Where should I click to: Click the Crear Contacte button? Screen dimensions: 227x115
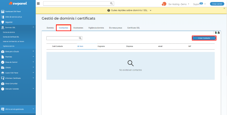point(204,38)
